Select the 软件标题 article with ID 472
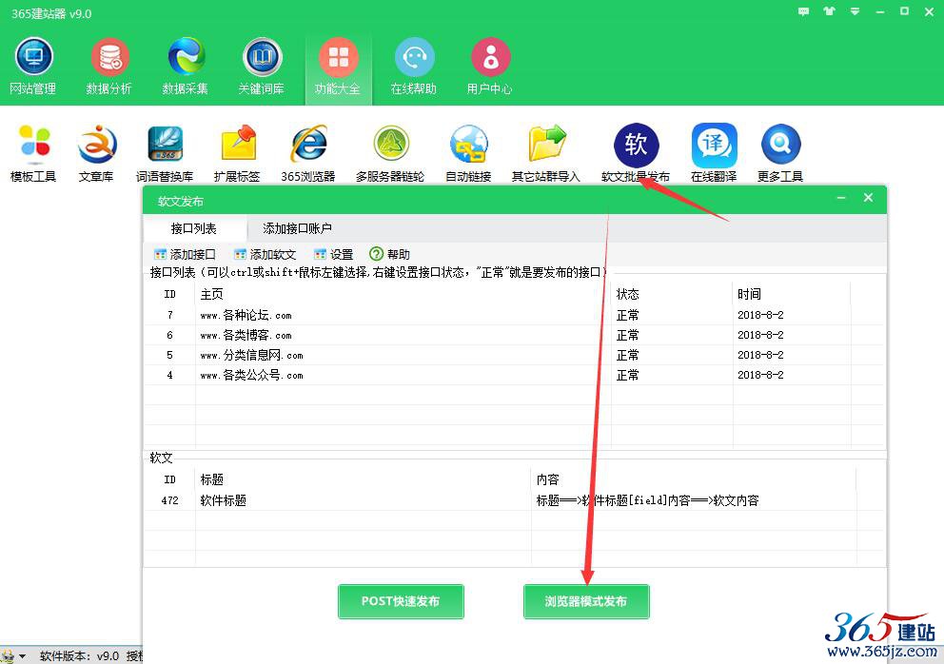 coord(514,500)
